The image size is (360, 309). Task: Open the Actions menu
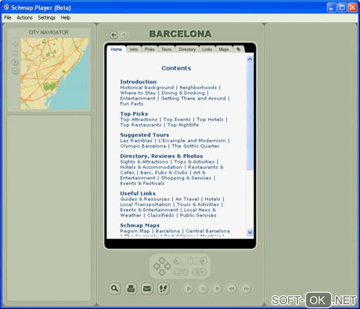[x=25, y=18]
